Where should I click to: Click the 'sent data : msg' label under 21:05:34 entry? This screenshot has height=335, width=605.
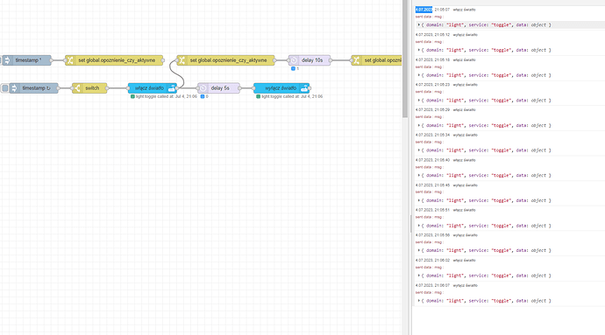coord(430,142)
